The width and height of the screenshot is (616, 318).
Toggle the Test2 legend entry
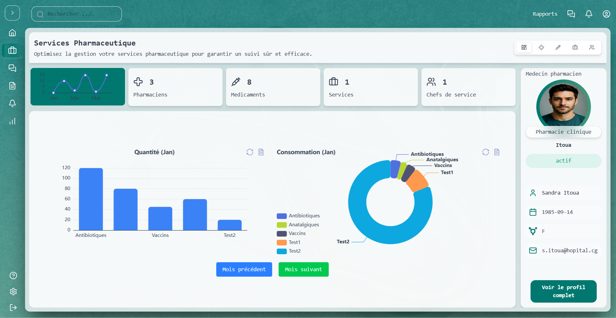tap(289, 251)
